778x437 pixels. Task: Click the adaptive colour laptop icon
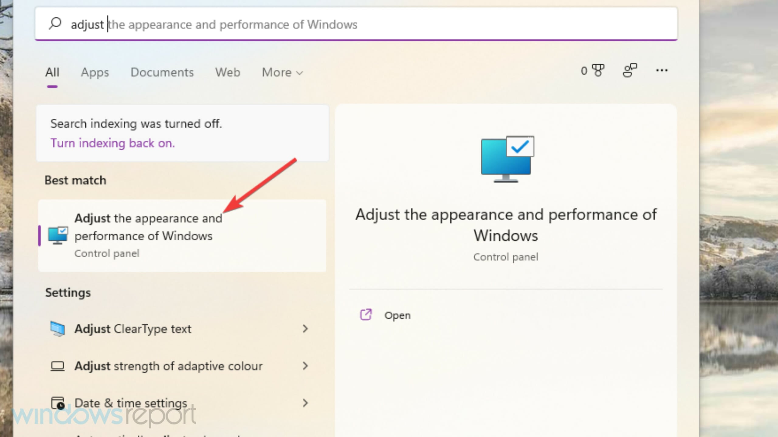[x=57, y=366]
